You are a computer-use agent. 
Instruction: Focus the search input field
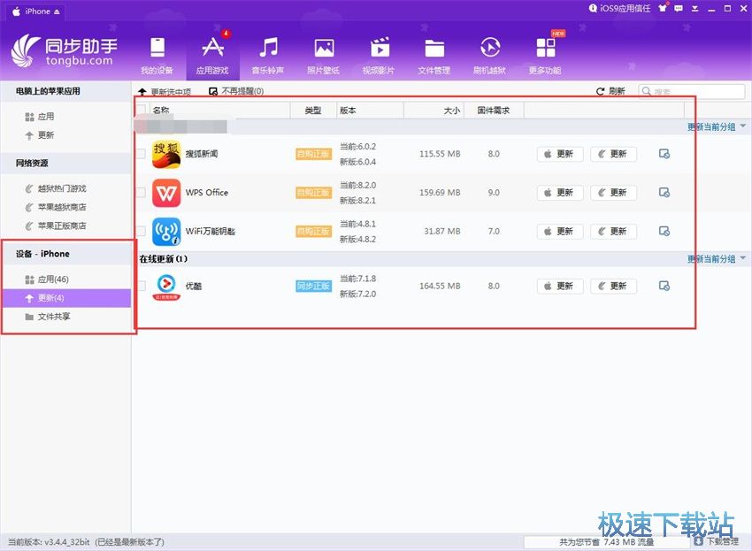coord(692,91)
